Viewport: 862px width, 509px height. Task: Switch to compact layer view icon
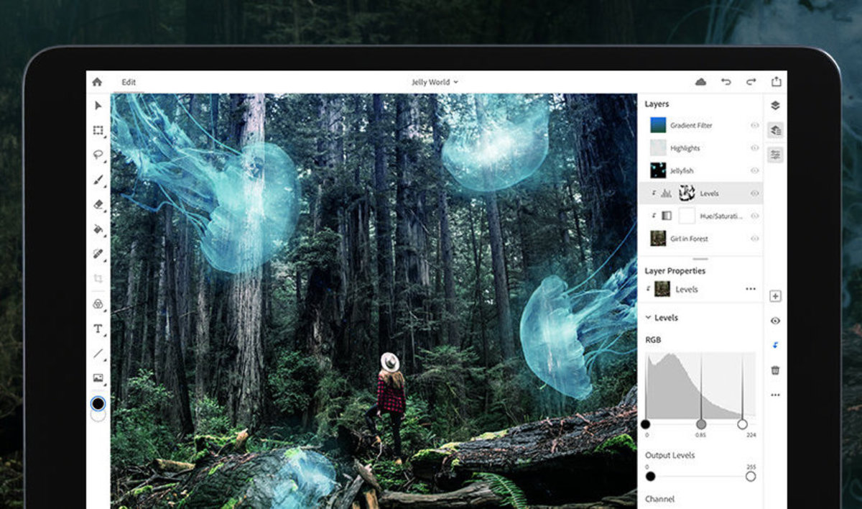[775, 106]
